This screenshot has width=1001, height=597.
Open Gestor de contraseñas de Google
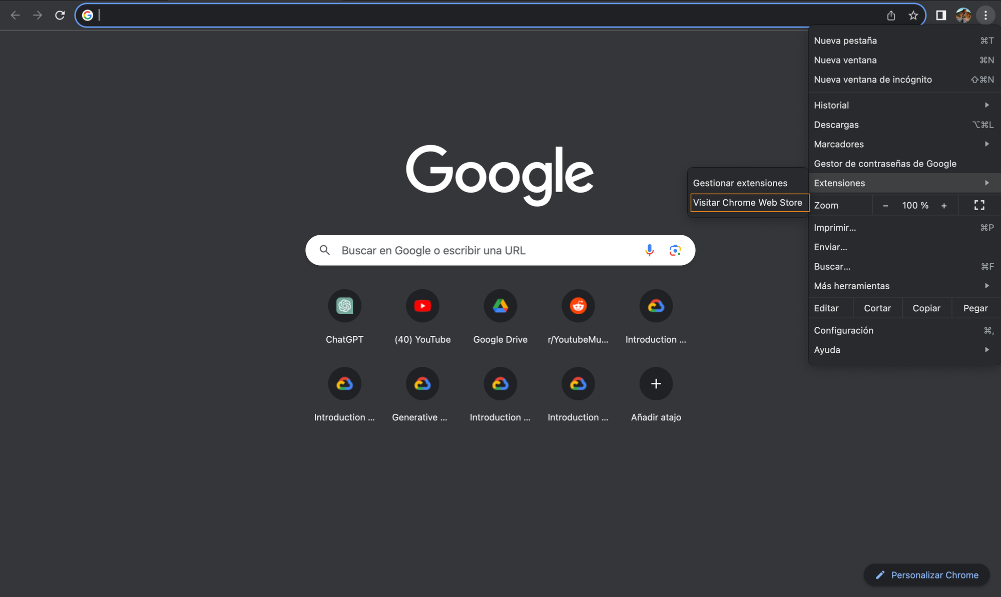904,164
